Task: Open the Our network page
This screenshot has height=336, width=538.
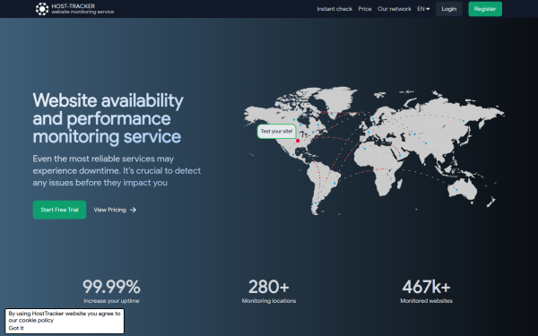Action: tap(394, 9)
